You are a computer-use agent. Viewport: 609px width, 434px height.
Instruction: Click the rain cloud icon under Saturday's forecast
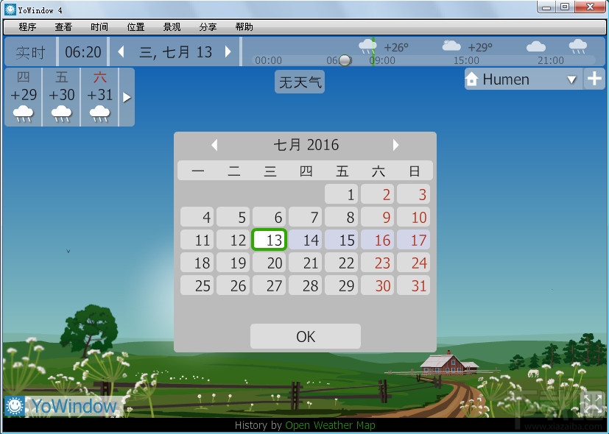click(x=99, y=113)
